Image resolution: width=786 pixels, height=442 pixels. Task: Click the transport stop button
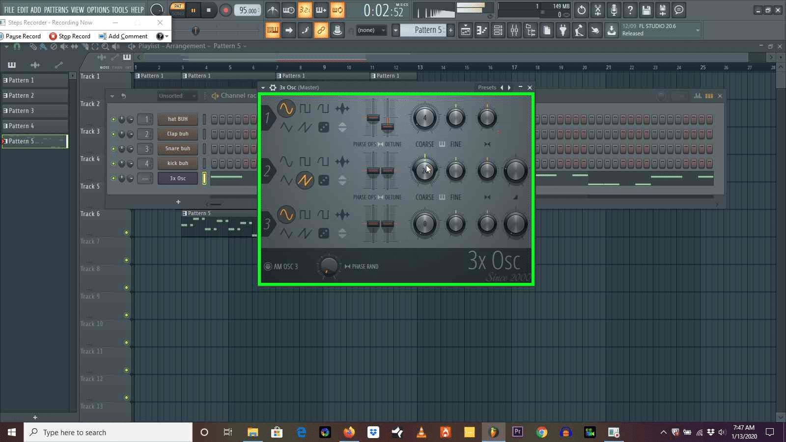(x=209, y=10)
